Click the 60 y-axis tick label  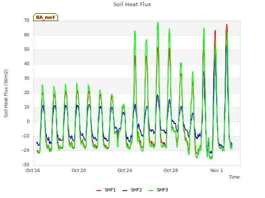pyautogui.click(x=26, y=35)
